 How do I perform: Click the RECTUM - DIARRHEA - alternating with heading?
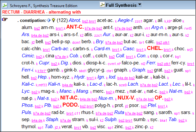[42, 12]
